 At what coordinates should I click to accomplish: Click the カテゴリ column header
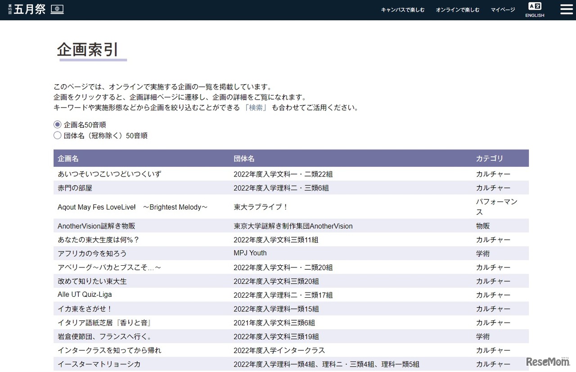(x=490, y=159)
